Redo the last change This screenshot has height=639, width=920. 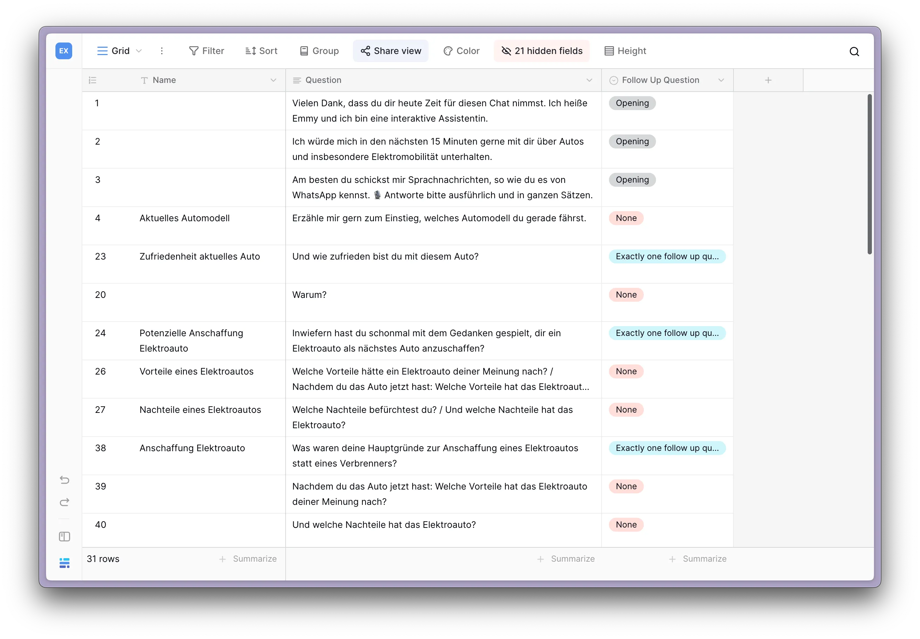(64, 502)
